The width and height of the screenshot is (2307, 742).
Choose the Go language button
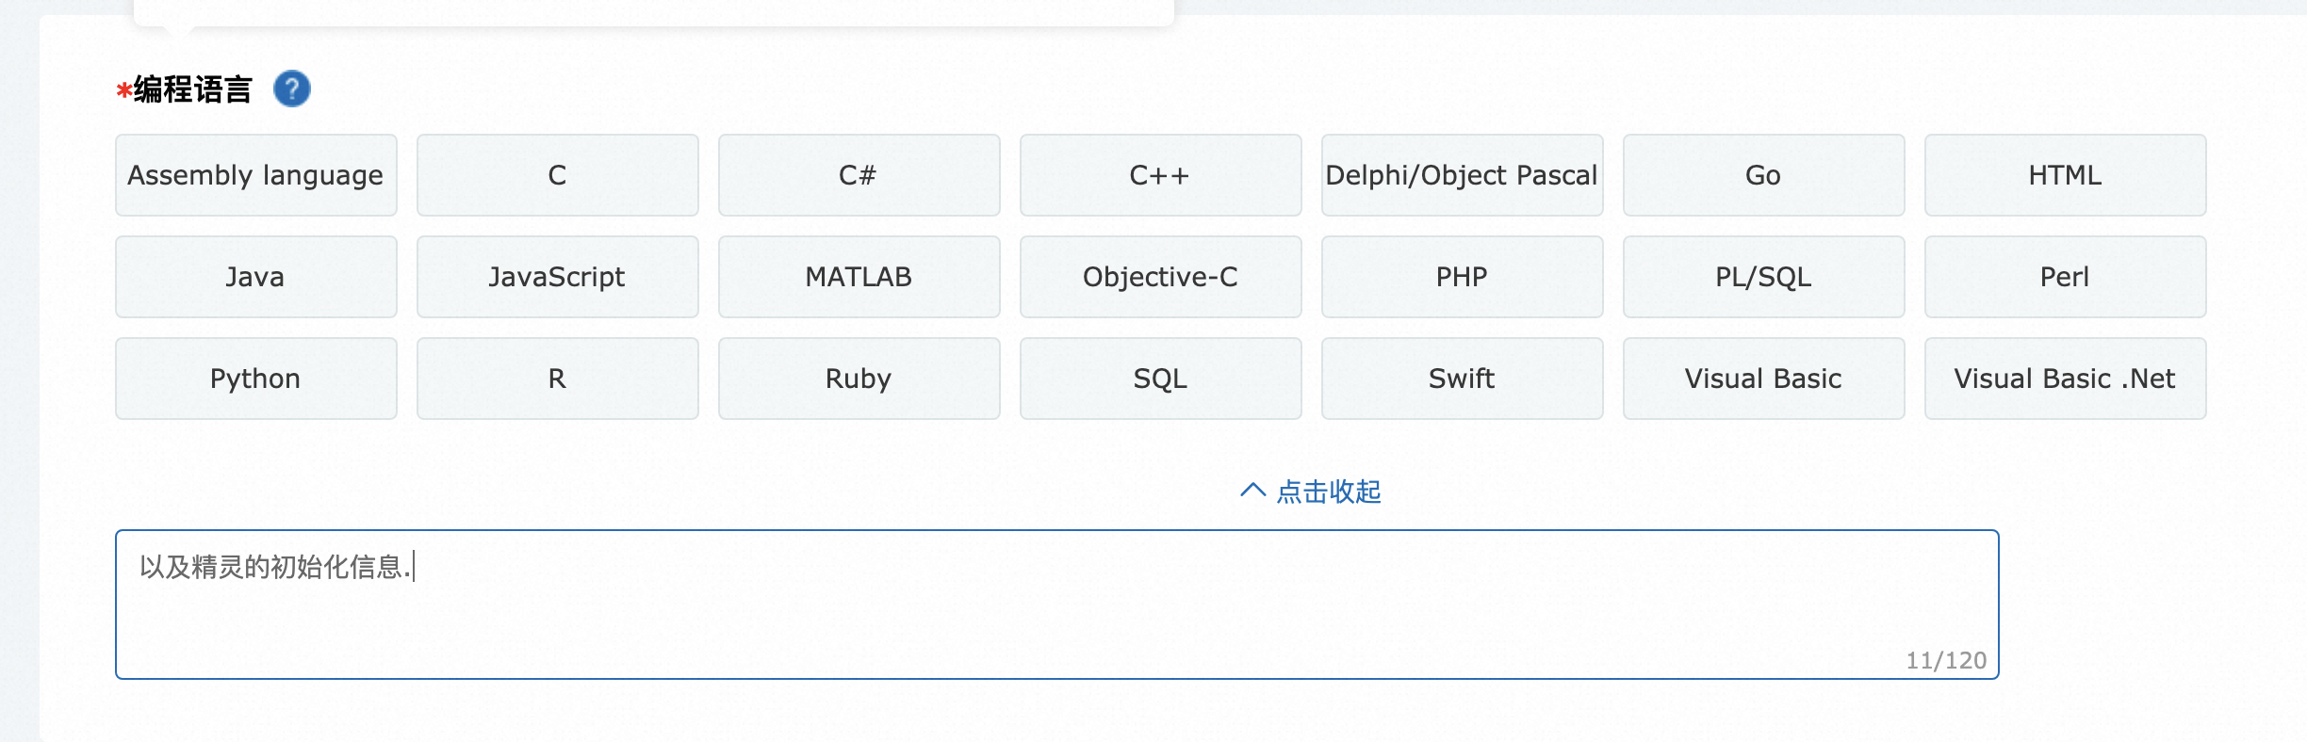(1763, 175)
